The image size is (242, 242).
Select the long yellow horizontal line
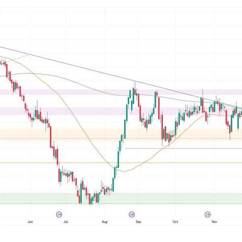(x=121, y=163)
